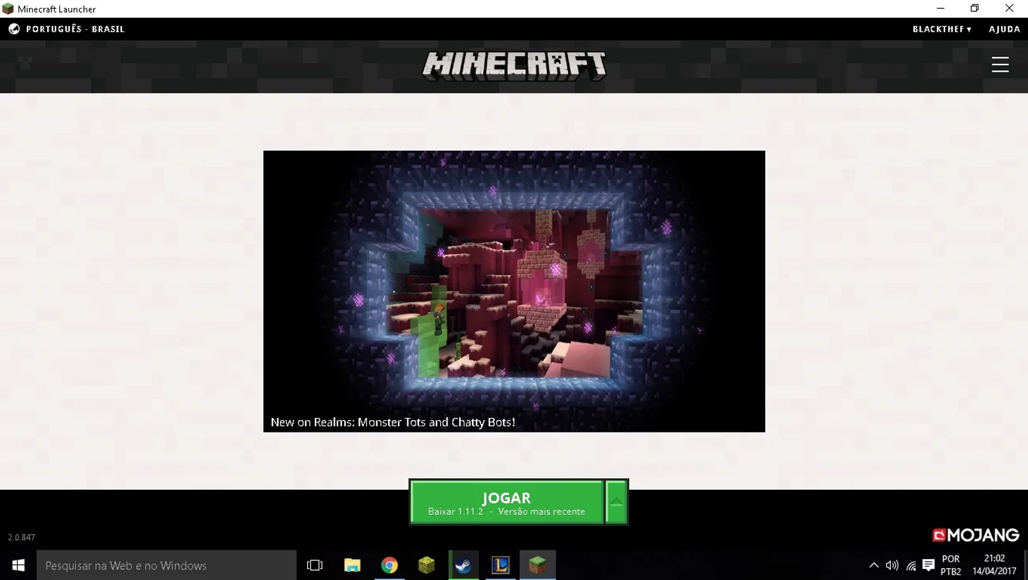1028x580 pixels.
Task: Open the BLACKTHEF account dropdown
Action: tap(942, 29)
